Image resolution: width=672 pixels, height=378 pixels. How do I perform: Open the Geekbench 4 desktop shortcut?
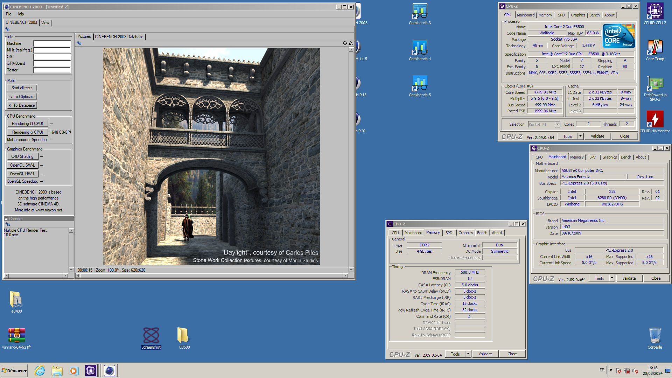[x=420, y=50]
